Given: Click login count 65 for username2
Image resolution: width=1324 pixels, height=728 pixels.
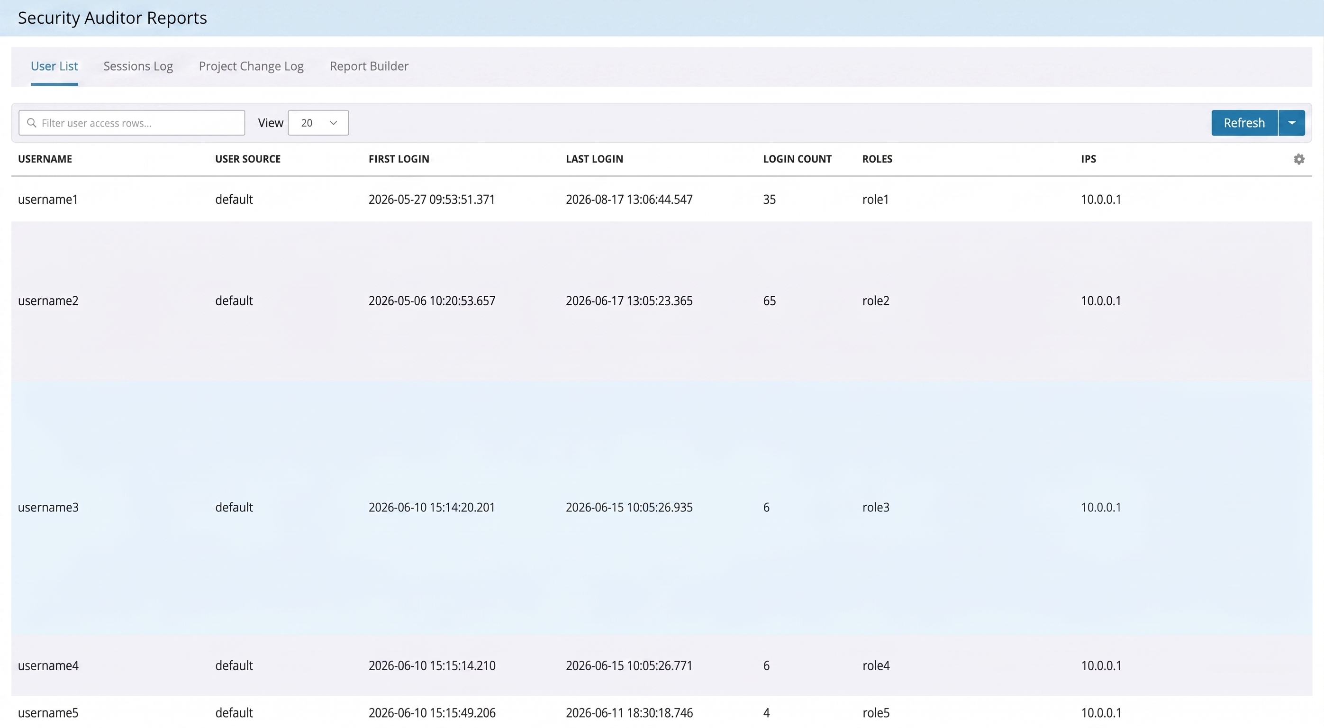Looking at the screenshot, I should (770, 301).
